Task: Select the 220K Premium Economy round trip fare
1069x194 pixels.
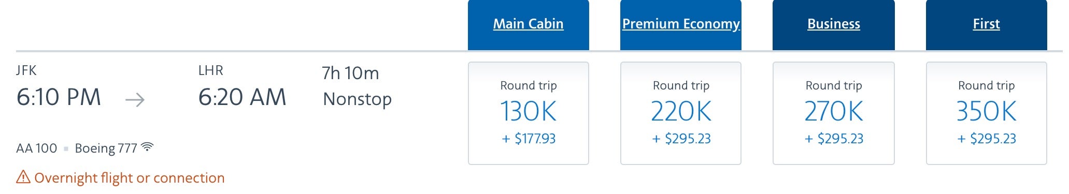Action: coord(681,113)
